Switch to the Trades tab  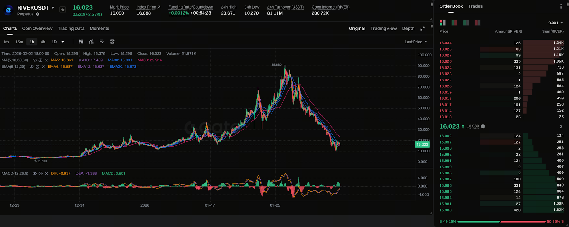[475, 6]
